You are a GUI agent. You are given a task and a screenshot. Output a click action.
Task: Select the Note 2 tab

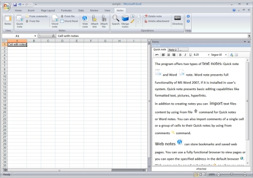coord(172,50)
